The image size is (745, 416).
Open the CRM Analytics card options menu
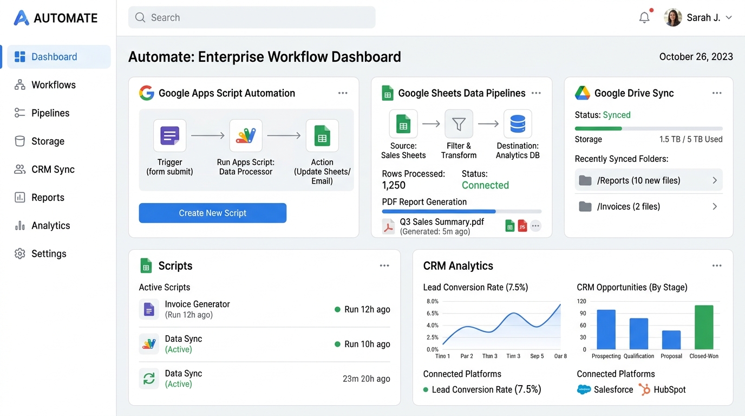coord(717,266)
